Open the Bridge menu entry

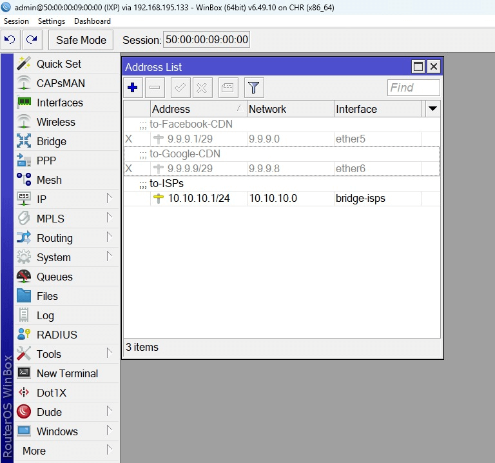coord(51,141)
